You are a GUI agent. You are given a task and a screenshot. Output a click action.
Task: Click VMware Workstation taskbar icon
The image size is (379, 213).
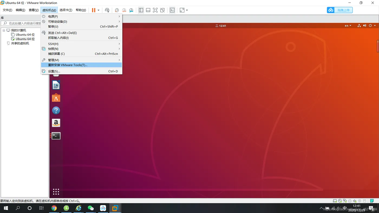(x=115, y=208)
